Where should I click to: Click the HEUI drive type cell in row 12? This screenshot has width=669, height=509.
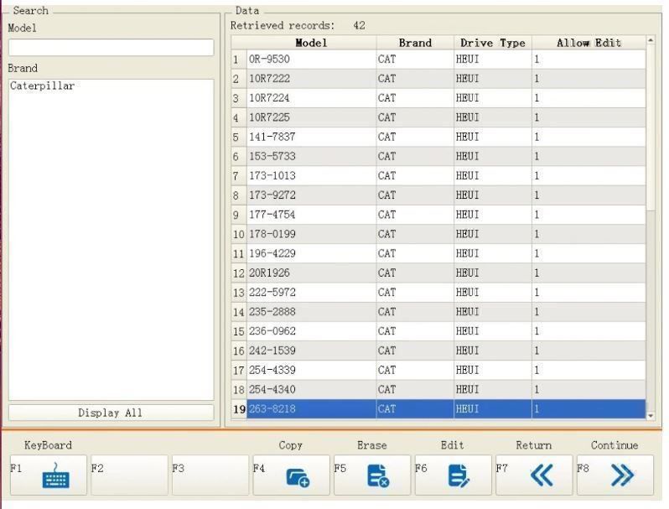[x=492, y=273]
